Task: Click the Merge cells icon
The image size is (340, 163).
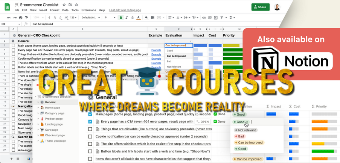Action: click(159, 18)
